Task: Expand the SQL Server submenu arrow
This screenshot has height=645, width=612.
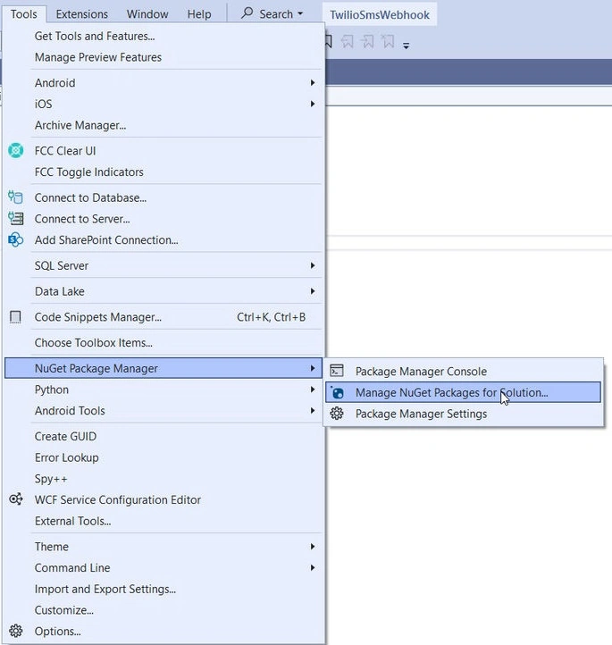Action: 313,265
